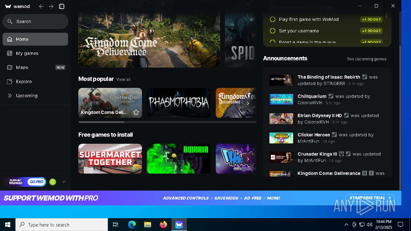Open the Windows Start menu
This screenshot has height=231, width=411.
click(8, 225)
